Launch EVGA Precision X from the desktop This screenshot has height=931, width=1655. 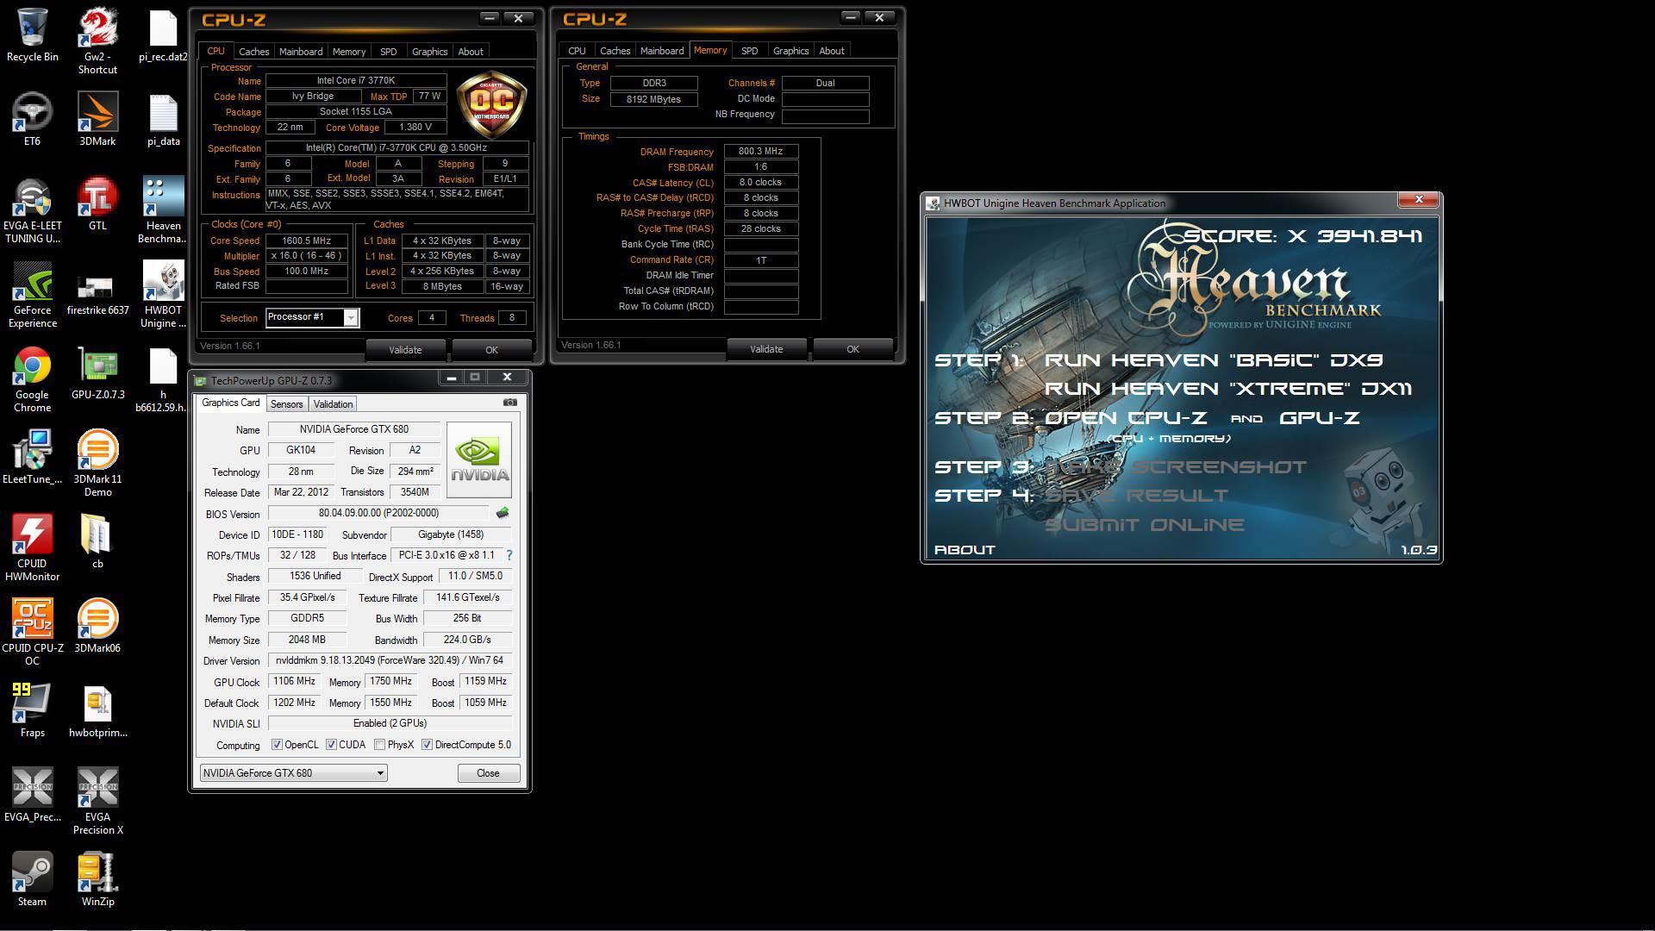pos(97,802)
